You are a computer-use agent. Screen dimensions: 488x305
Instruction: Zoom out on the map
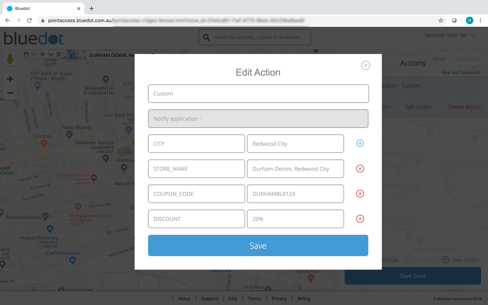pos(10,93)
